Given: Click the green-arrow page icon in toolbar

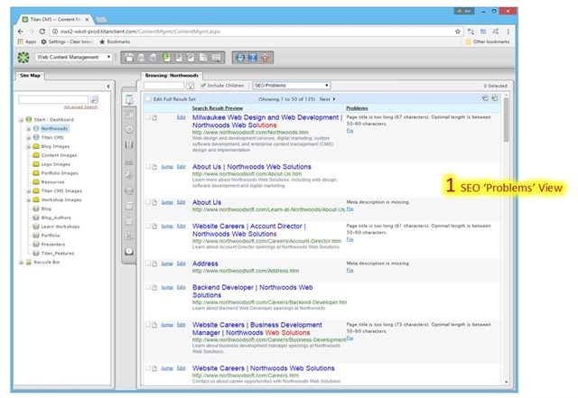Looking at the screenshot, I should click(x=166, y=57).
